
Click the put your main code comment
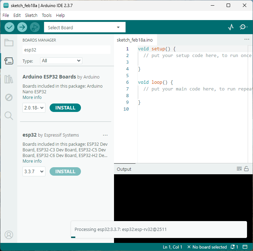pyautogui.click(x=197, y=89)
